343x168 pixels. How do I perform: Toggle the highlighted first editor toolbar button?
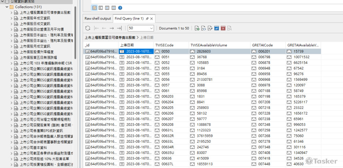click(94, 8)
